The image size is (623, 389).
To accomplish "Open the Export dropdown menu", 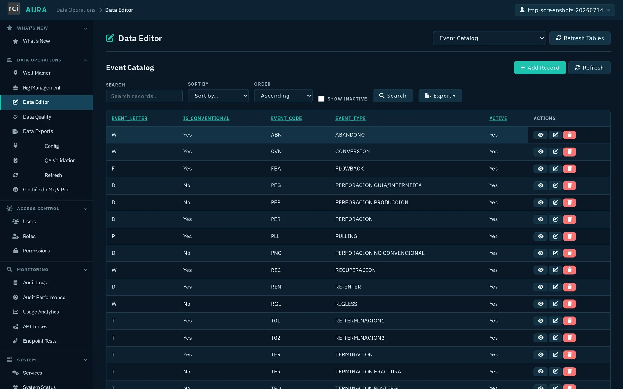I will tap(440, 96).
